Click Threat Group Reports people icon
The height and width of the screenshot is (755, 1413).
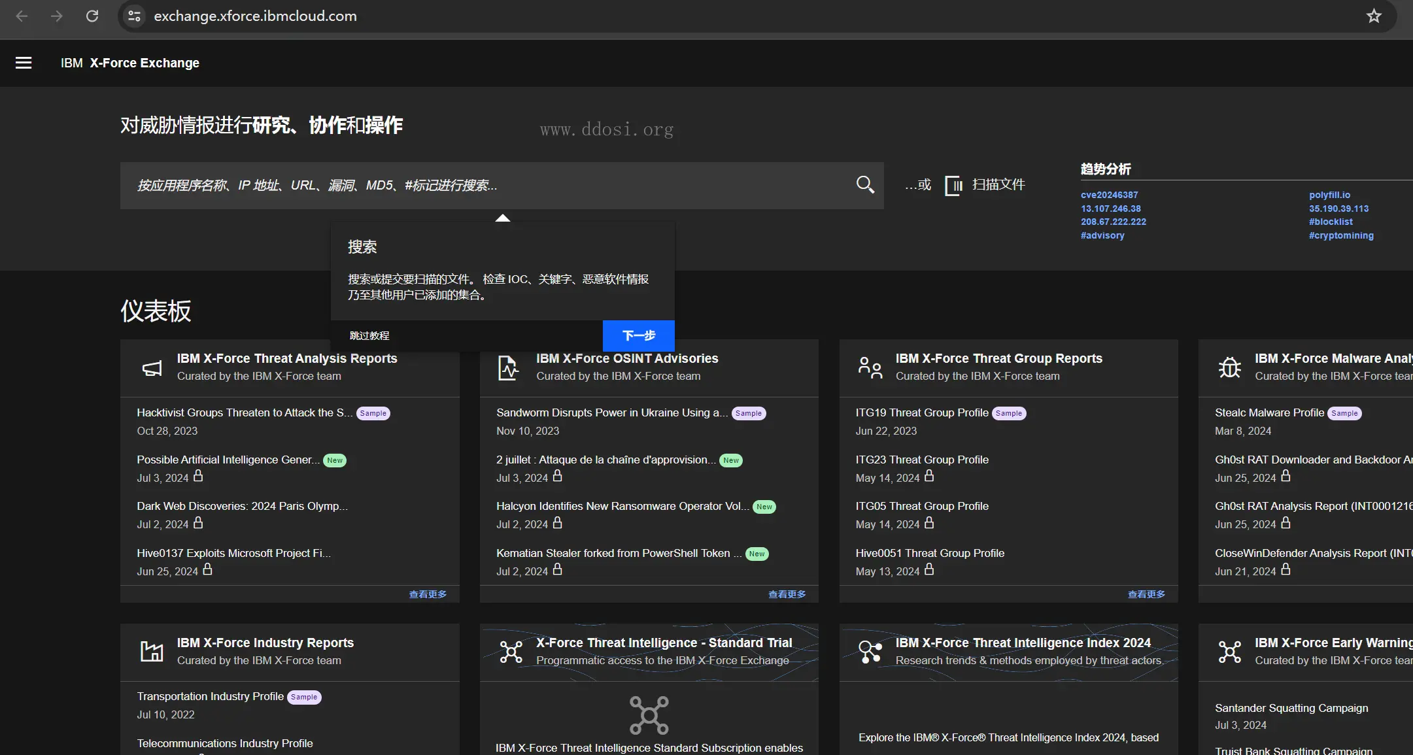870,368
